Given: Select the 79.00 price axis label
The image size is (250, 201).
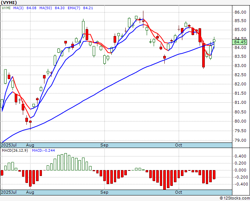Looking at the screenshot, I should [240, 140].
